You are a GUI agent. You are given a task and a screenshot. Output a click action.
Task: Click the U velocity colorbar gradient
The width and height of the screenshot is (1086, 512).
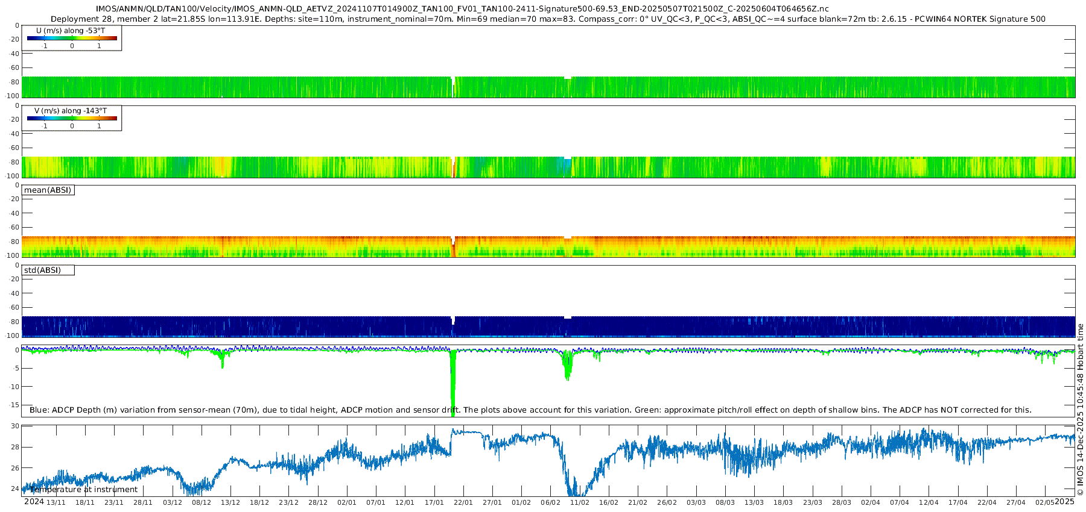coord(72,38)
